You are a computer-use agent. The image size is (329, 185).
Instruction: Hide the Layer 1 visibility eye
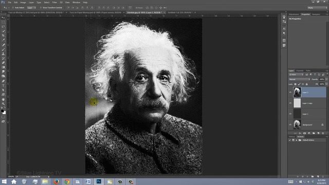(x=290, y=114)
